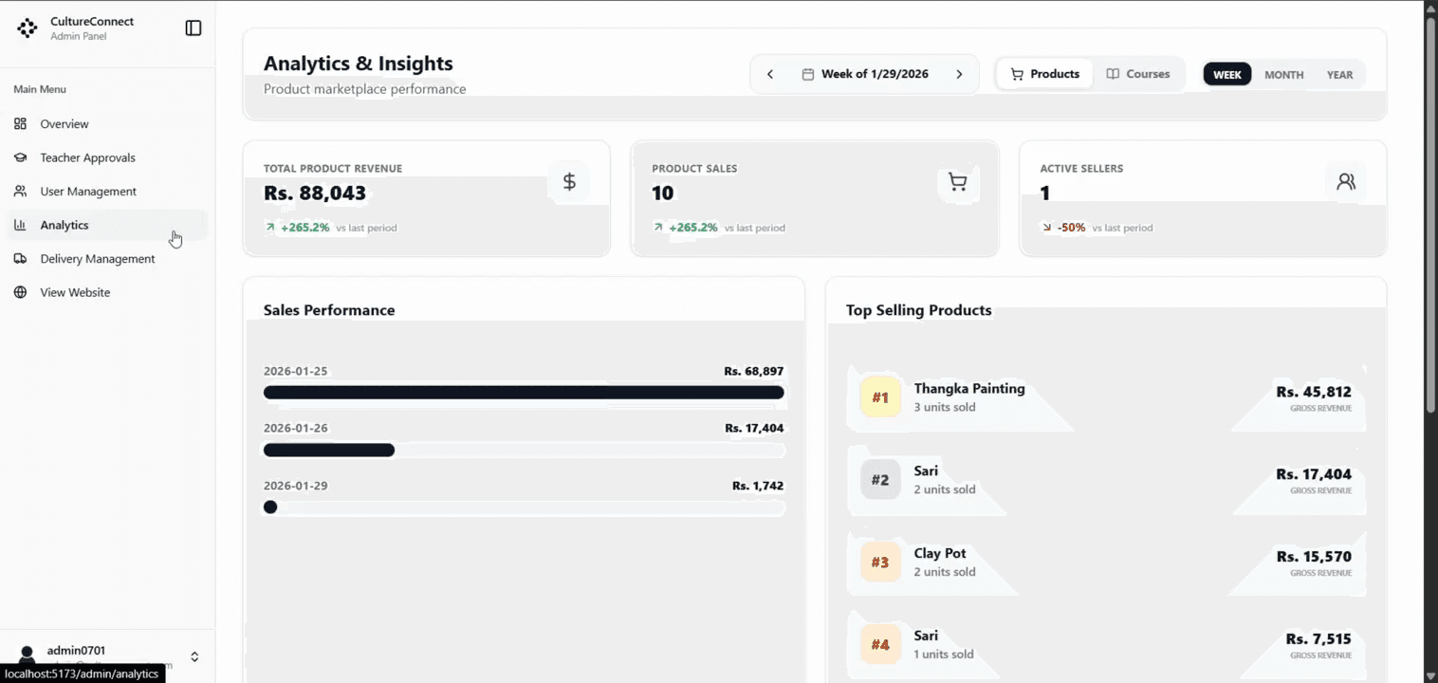
Task: Switch to Courses analytics tab
Action: (1138, 74)
